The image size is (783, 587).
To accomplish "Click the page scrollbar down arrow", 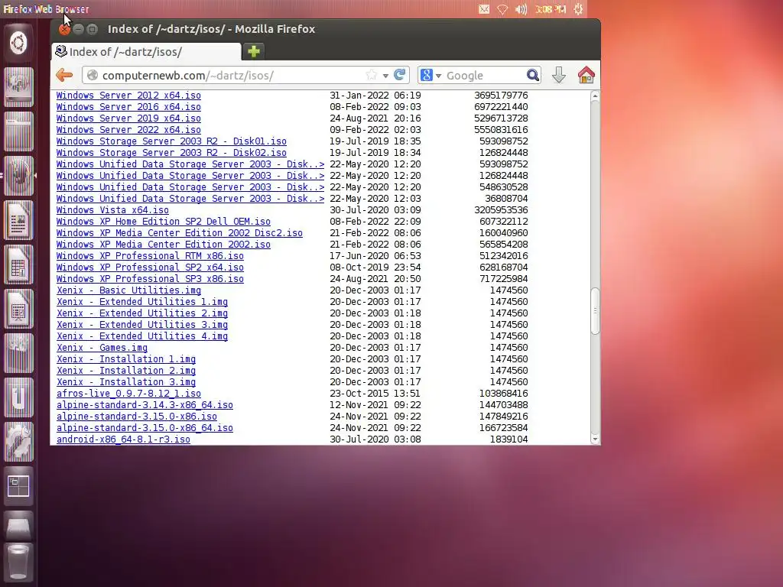I will (x=595, y=439).
